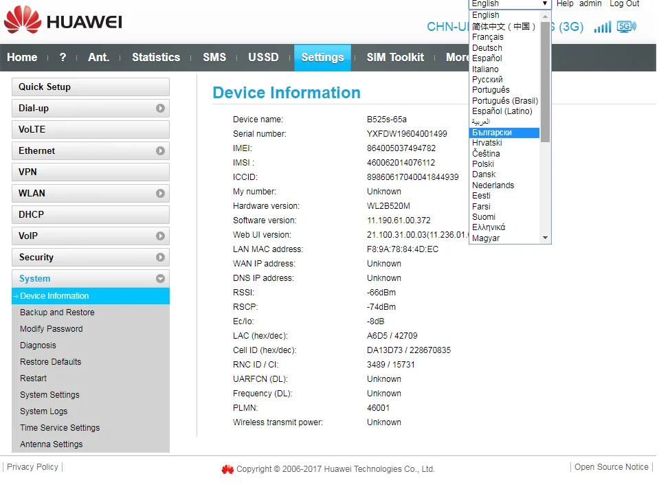Click device name value B525s-65a

point(387,120)
